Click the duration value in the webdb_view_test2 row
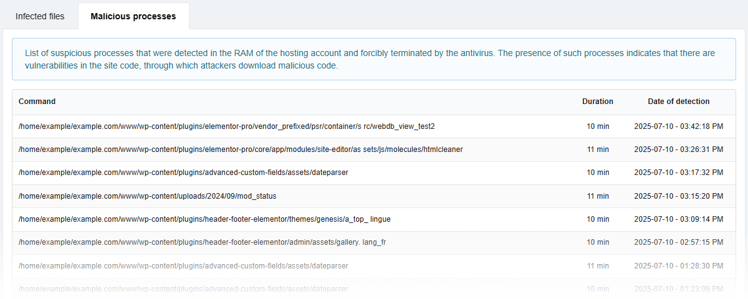 tap(597, 126)
